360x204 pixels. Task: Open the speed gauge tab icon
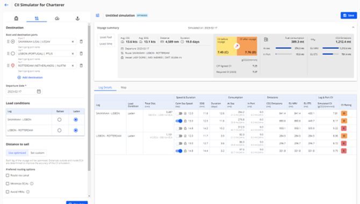tap(57, 18)
